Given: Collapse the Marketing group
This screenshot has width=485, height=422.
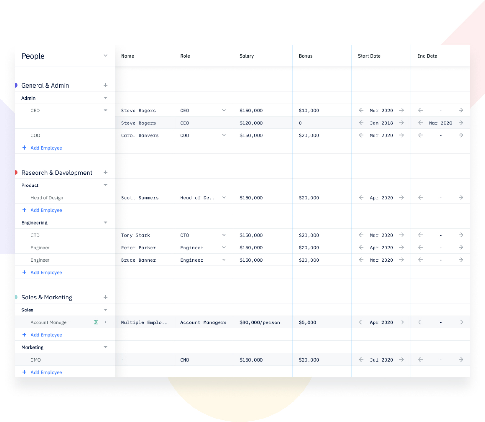Looking at the screenshot, I should pyautogui.click(x=106, y=347).
